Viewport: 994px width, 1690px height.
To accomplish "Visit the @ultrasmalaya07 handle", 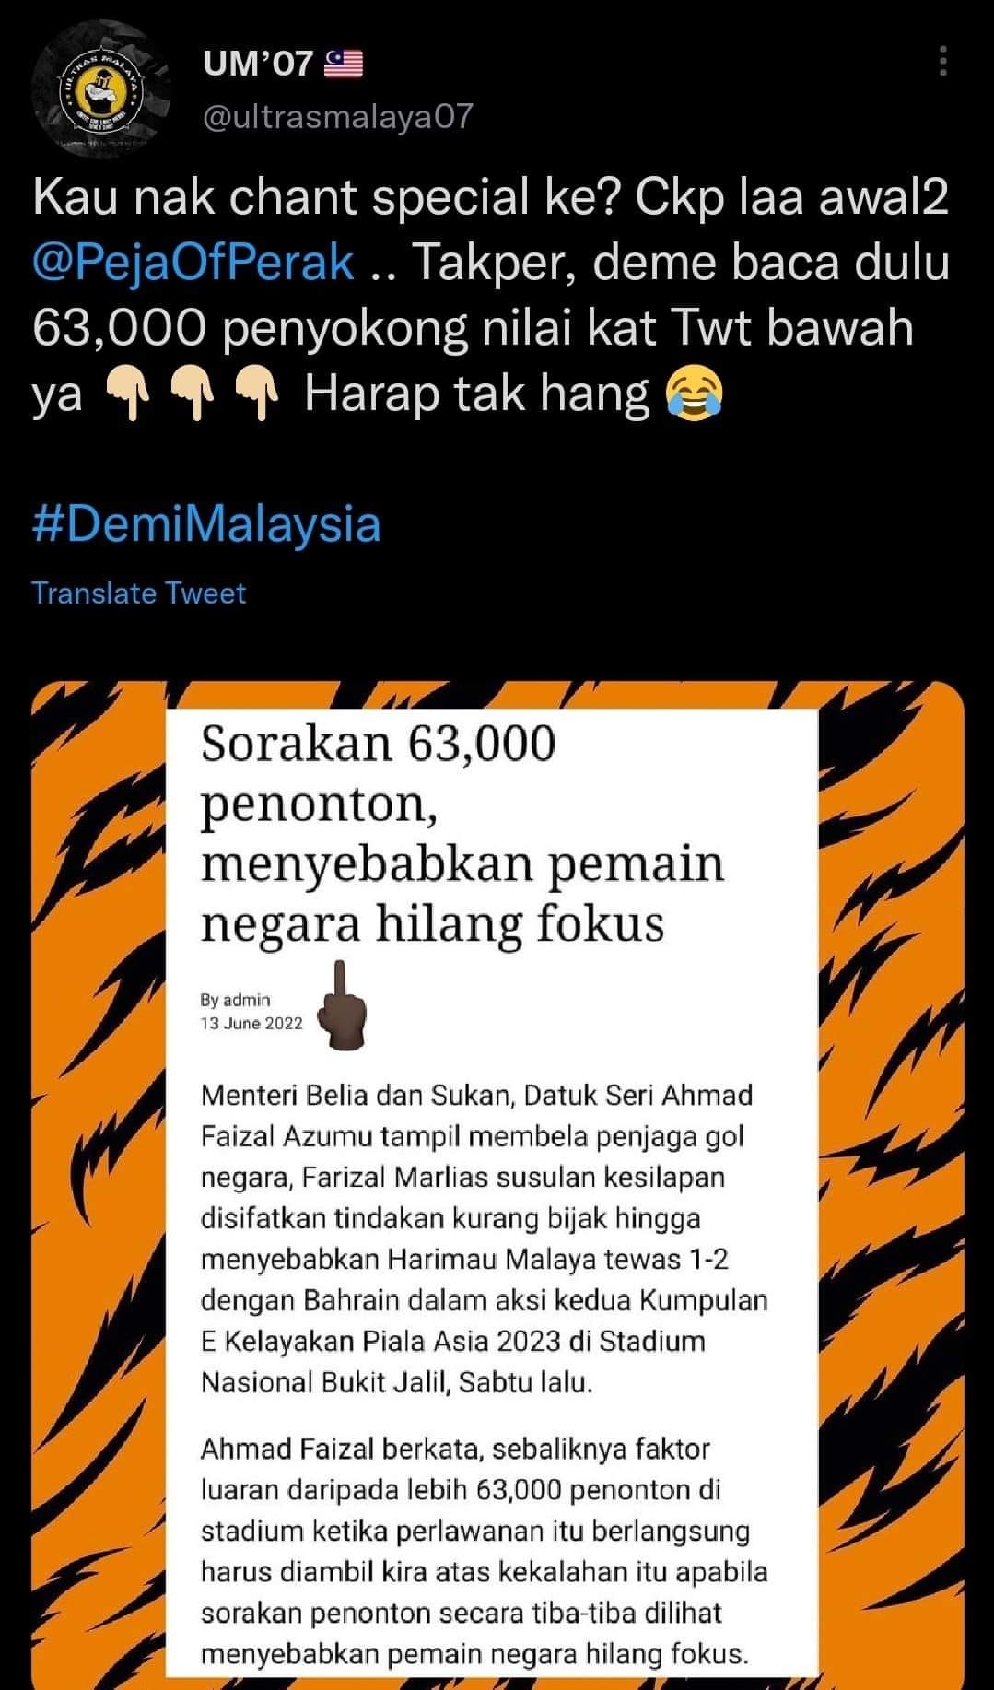I will tap(337, 115).
